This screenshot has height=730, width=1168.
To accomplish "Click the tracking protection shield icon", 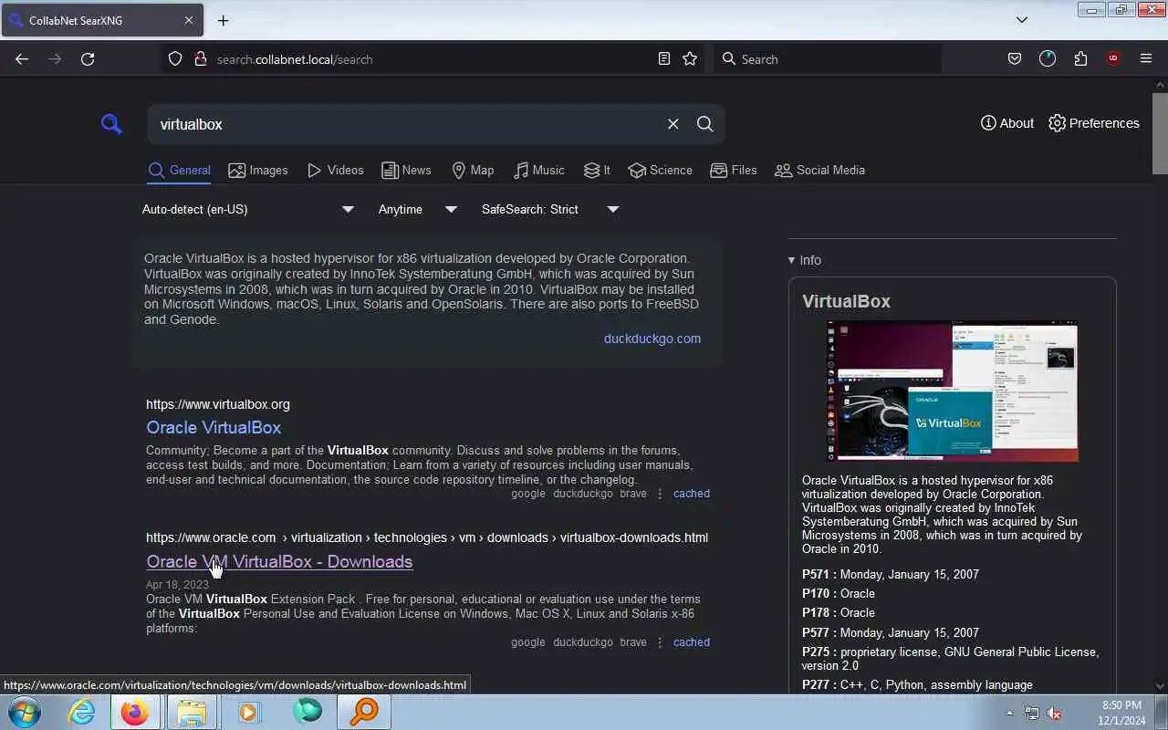I will (x=175, y=58).
